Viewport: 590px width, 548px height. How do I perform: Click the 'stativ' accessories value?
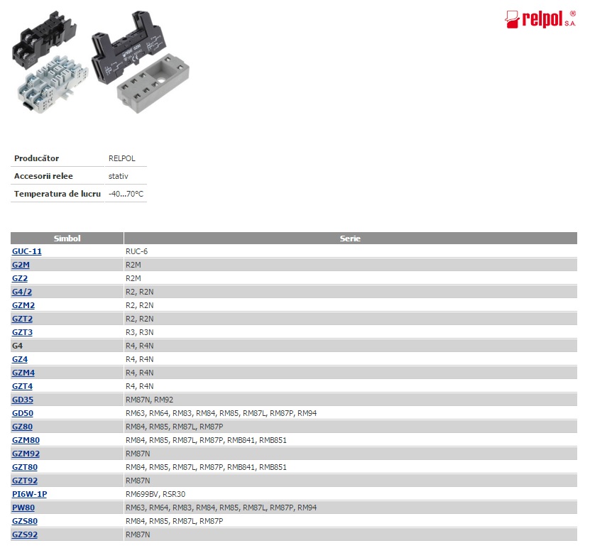click(x=118, y=176)
